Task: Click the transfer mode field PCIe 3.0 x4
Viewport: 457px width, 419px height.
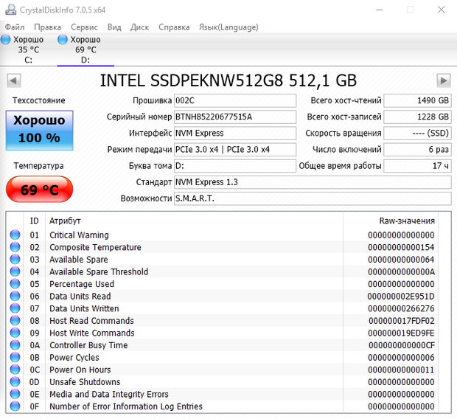Action: (235, 150)
